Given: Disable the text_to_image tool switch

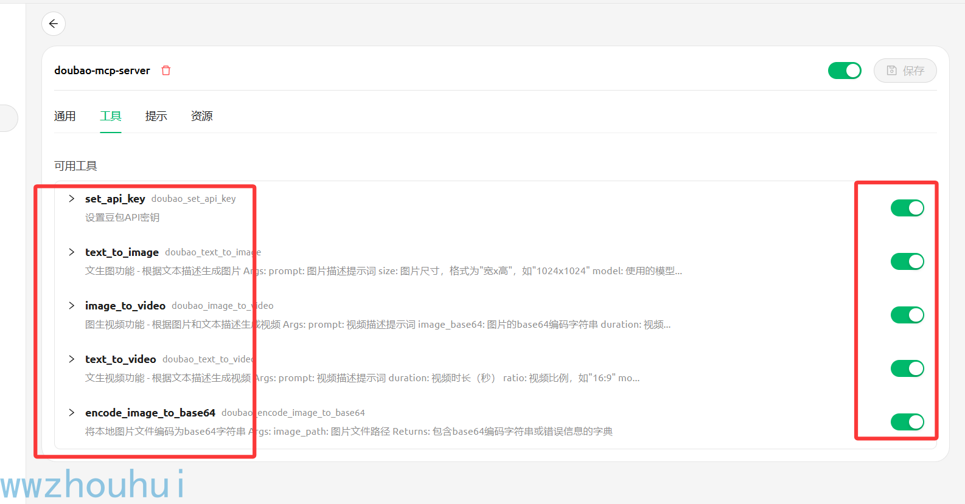Looking at the screenshot, I should (907, 261).
